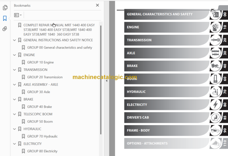Collapse the TELESCOPIC BOOM bookmark group
228x156 pixels.
tap(14, 114)
